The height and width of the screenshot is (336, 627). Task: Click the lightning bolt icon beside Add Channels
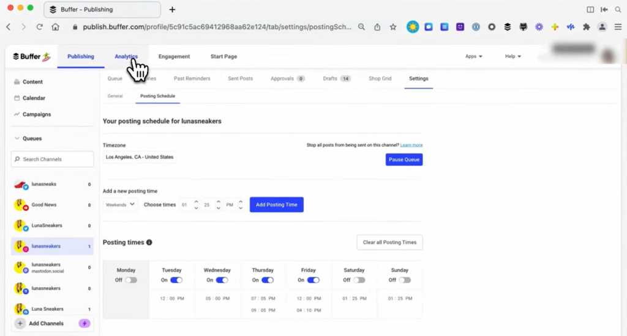coord(84,324)
